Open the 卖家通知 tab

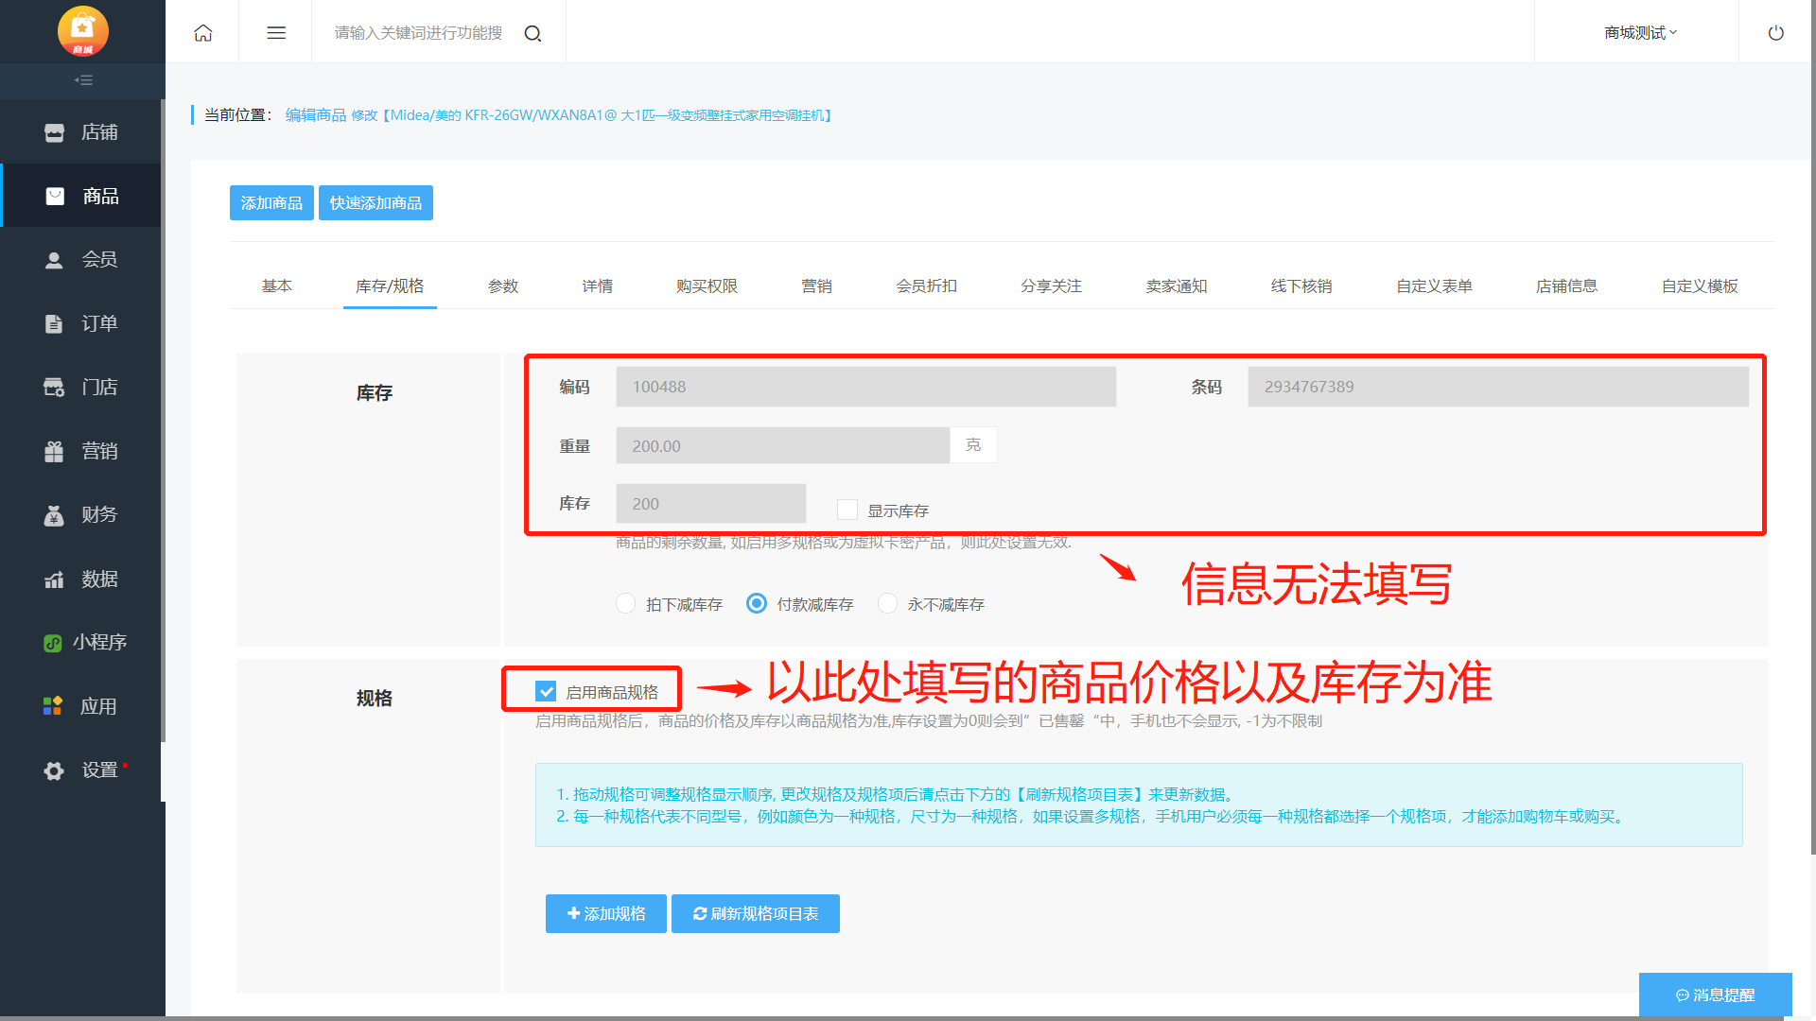pyautogui.click(x=1177, y=286)
